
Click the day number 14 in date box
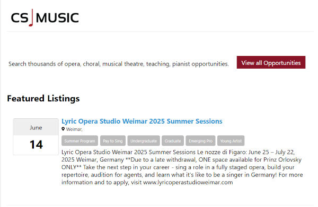point(36,145)
